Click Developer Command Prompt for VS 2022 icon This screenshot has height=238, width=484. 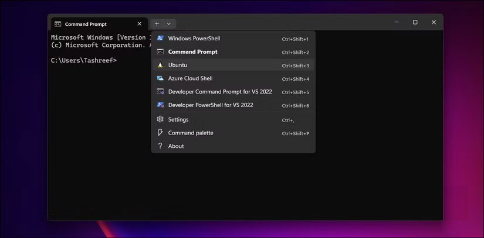pos(160,91)
